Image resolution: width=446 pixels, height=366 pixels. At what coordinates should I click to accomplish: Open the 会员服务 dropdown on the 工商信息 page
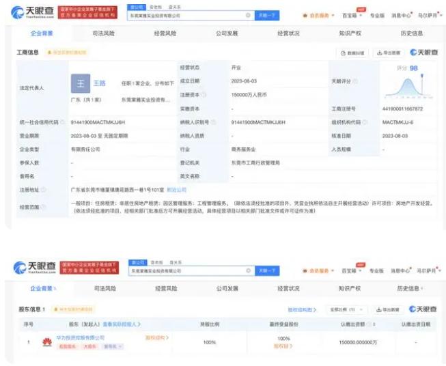tap(318, 15)
